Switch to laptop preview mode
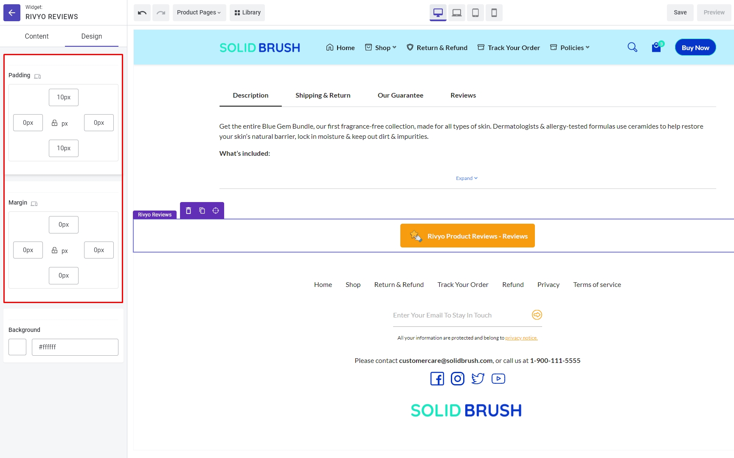 tap(457, 13)
